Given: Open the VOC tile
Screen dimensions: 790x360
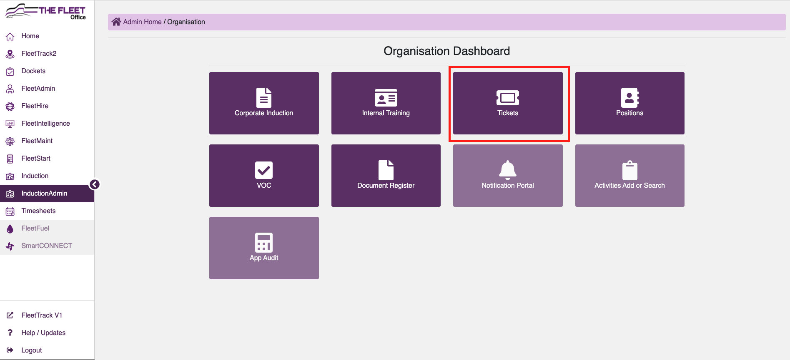Looking at the screenshot, I should (264, 176).
